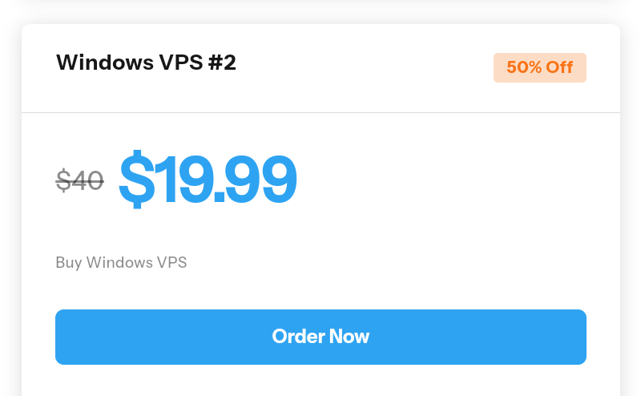Click the word VPS in the plan heading
Screen dimensions: 641x396
pos(181,63)
